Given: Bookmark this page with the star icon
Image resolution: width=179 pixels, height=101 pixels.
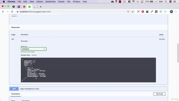Looking at the screenshot, I should tap(133, 12).
